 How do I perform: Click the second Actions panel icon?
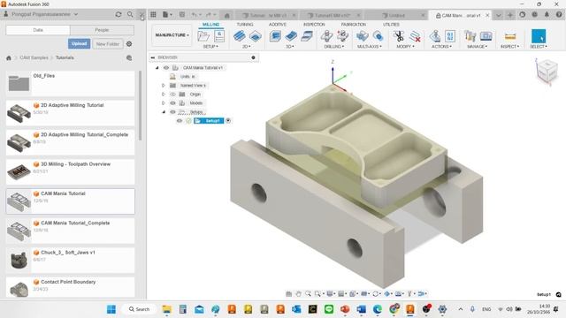450,36
